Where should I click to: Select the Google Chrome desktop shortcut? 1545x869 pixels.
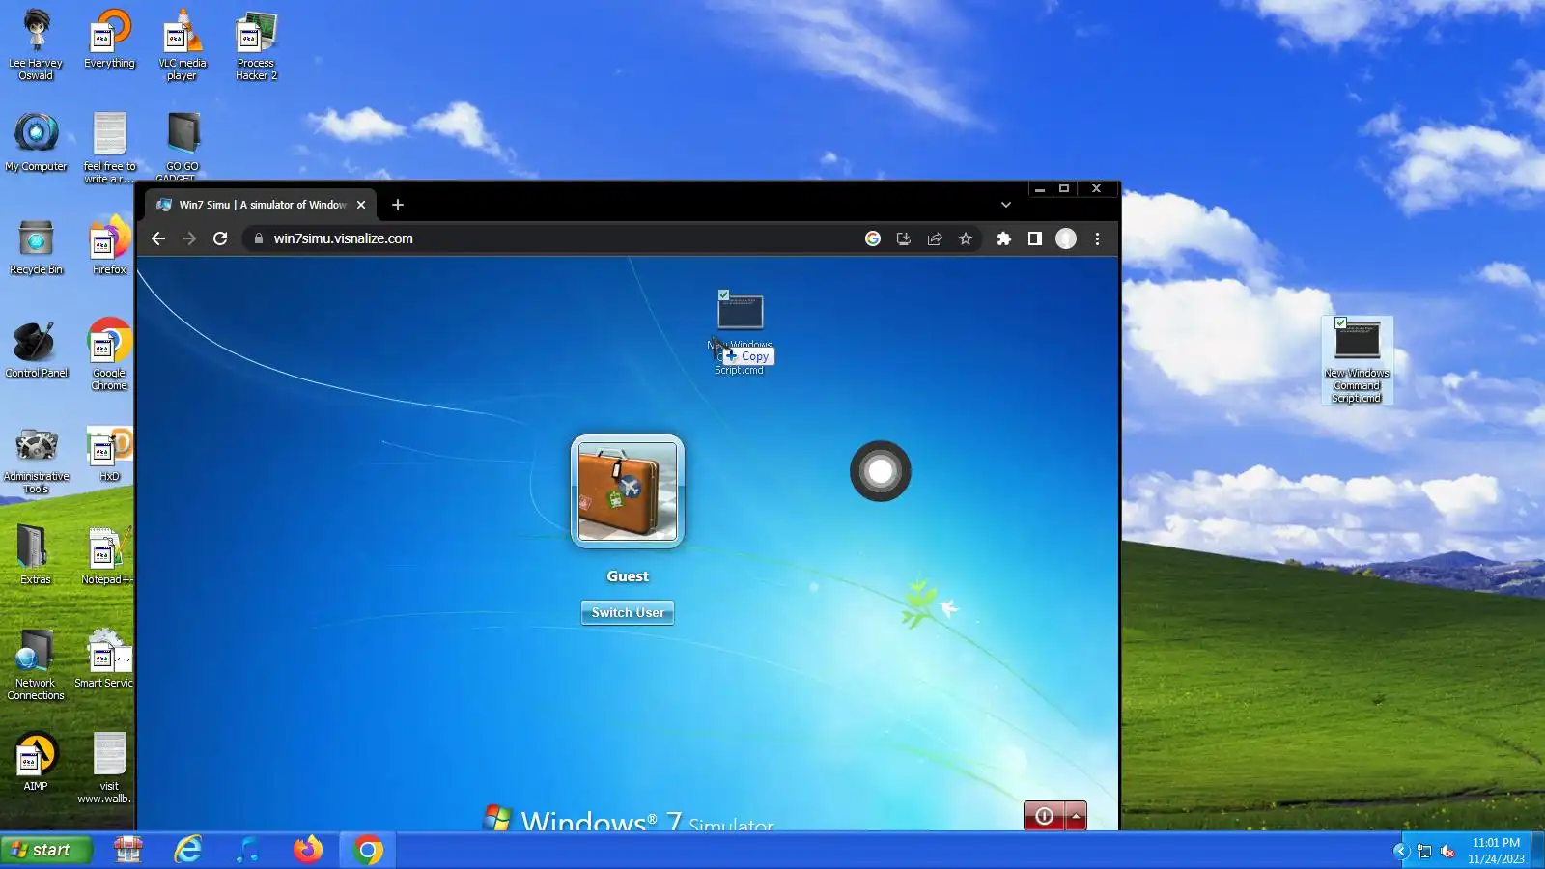[x=109, y=354]
